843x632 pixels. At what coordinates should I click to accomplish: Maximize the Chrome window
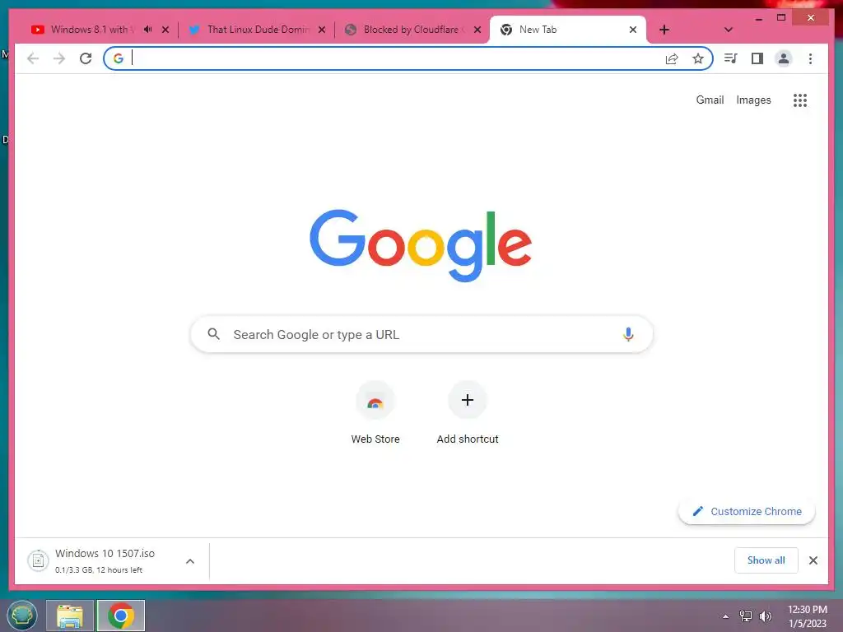tap(781, 18)
